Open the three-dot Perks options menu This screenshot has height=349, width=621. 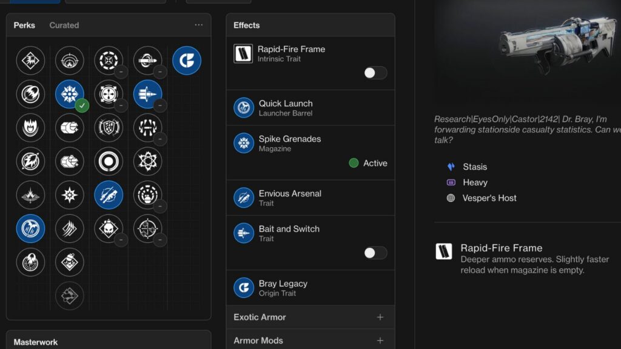[199, 25]
